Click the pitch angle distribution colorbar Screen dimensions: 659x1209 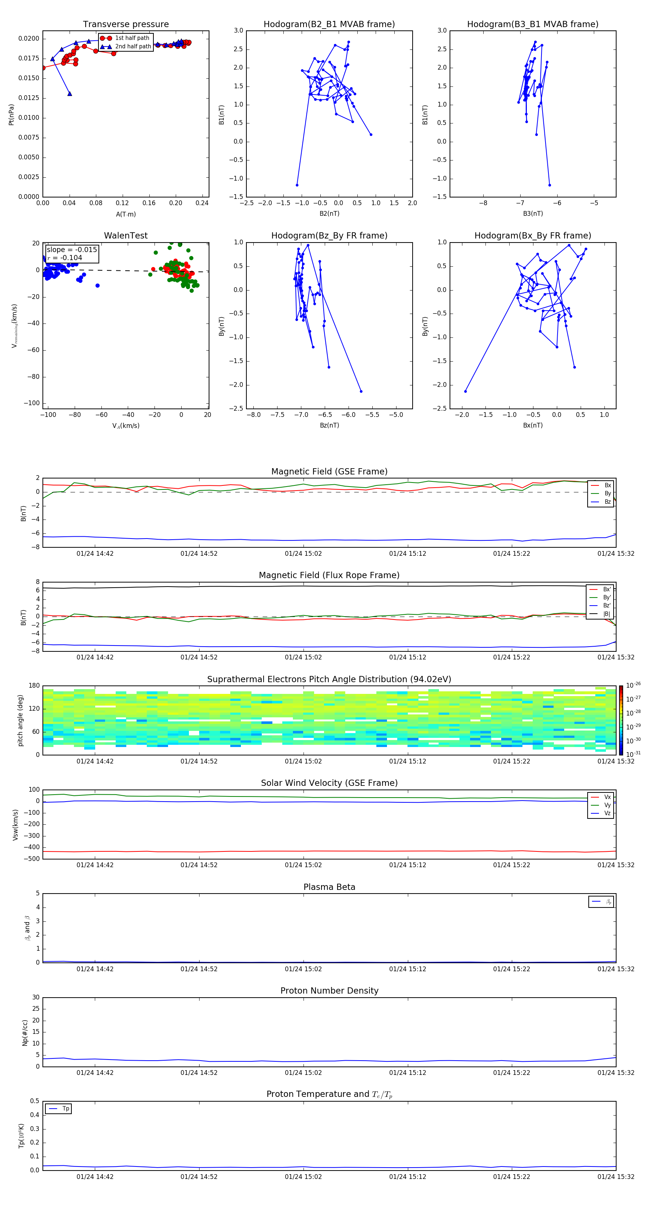click(621, 720)
